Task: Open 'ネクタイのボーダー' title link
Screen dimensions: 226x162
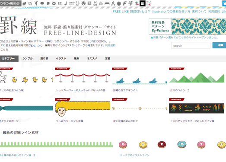Action: [10, 121]
